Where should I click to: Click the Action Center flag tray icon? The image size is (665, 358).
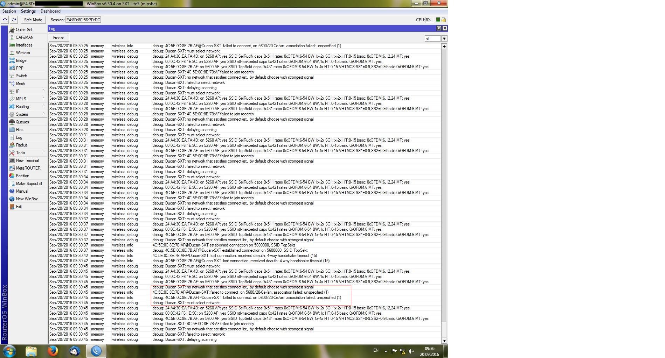[394, 351]
